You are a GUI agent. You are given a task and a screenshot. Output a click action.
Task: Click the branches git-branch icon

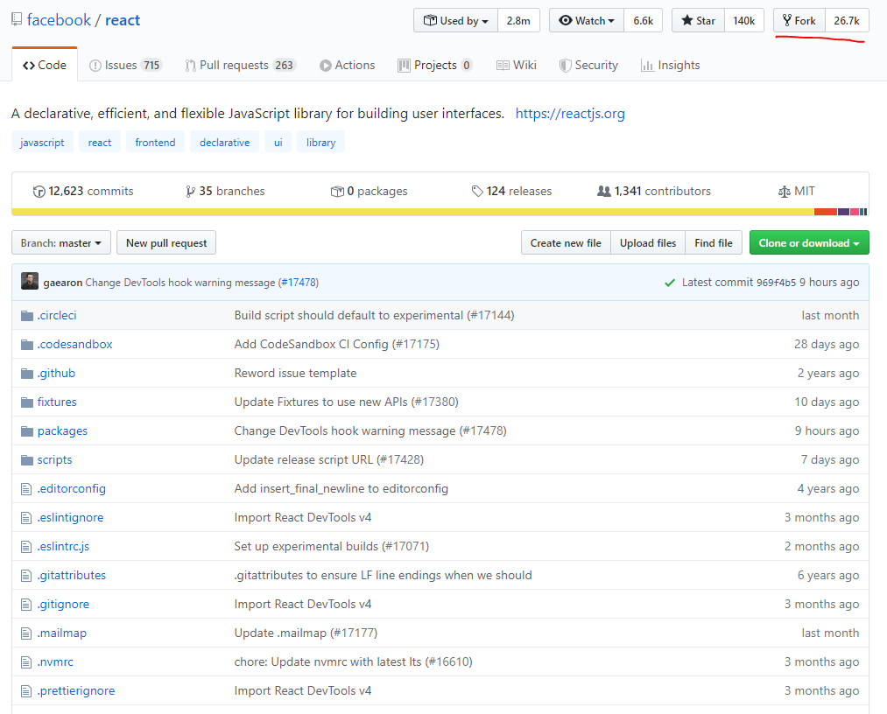click(191, 192)
